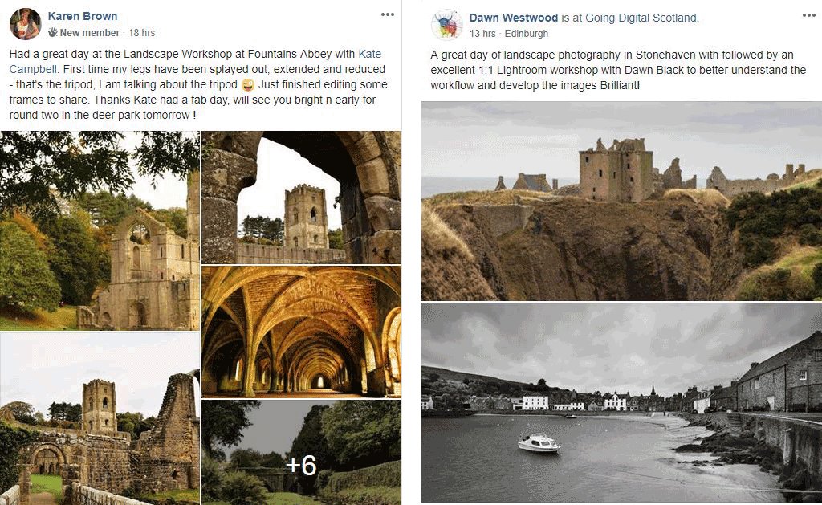Open the +6 more photos thumbnail
The width and height of the screenshot is (822, 505).
point(302,452)
